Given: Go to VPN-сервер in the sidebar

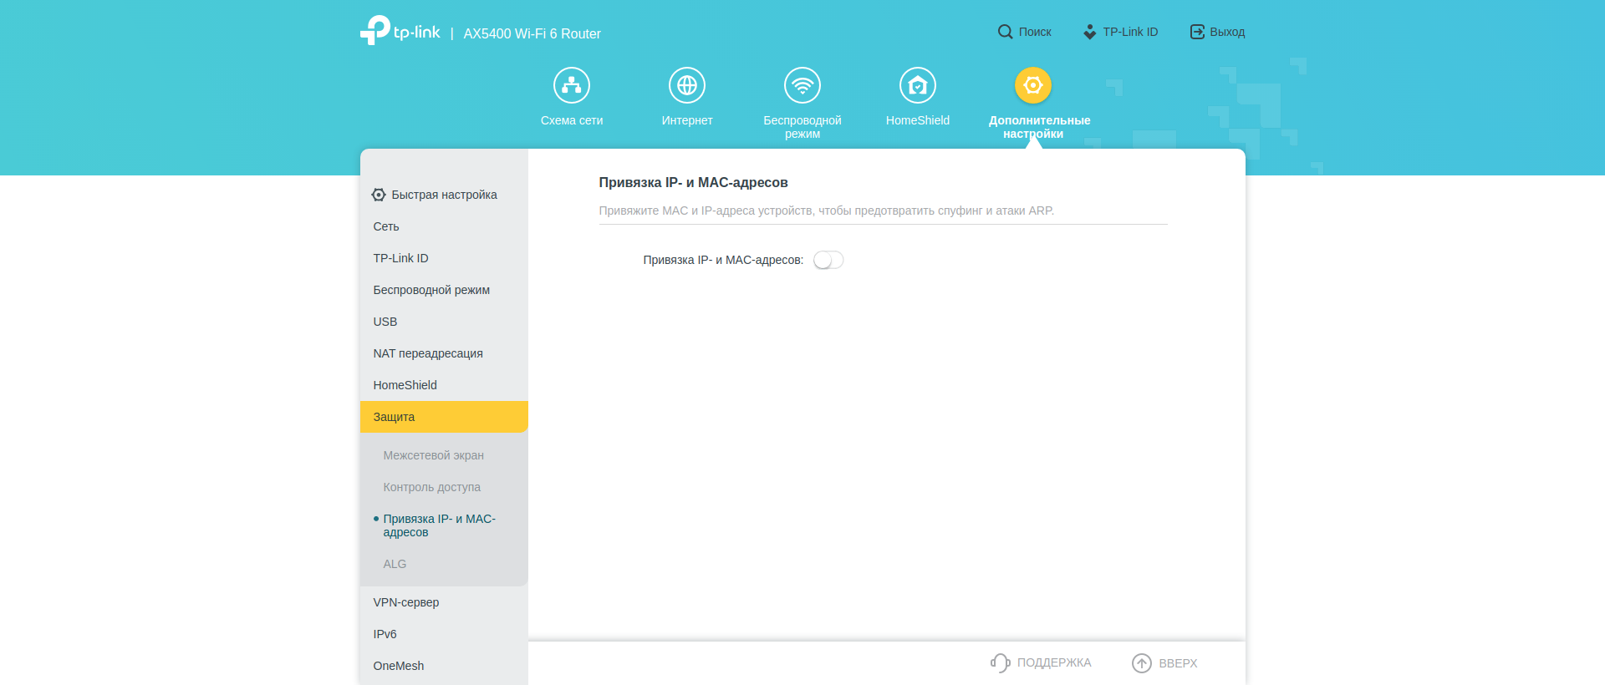Looking at the screenshot, I should pos(406,602).
